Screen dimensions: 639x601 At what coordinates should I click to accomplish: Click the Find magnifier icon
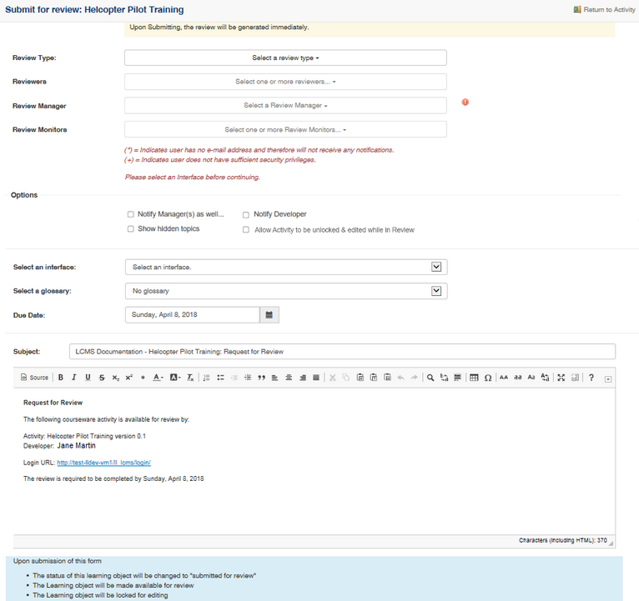pos(430,378)
